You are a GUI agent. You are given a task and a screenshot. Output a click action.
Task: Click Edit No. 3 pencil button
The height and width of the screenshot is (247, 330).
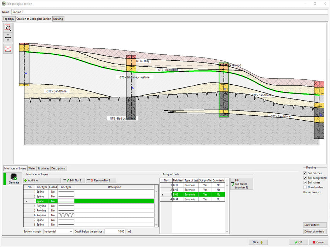[x=73, y=180]
